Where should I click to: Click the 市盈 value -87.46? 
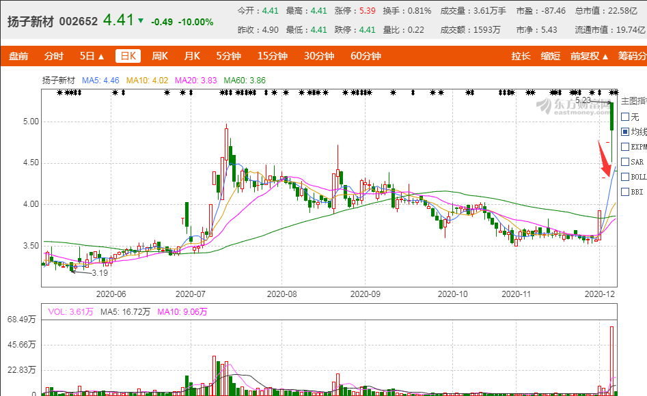click(x=552, y=11)
